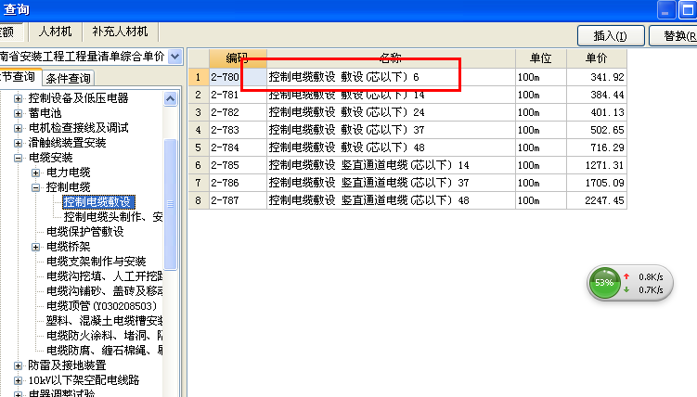Screen dimensions: 697x397
Task: Expand 电机检查接线及调试 node
Action: [18, 128]
